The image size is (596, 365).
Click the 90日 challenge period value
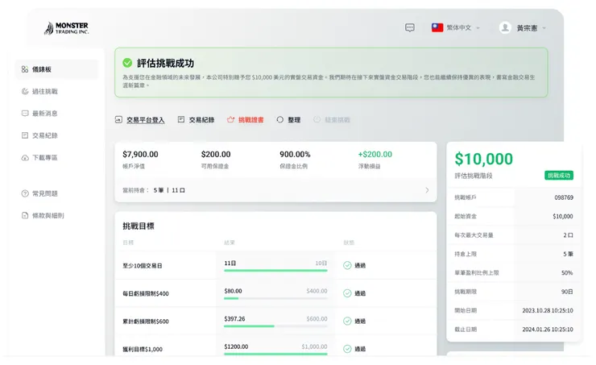pos(567,292)
